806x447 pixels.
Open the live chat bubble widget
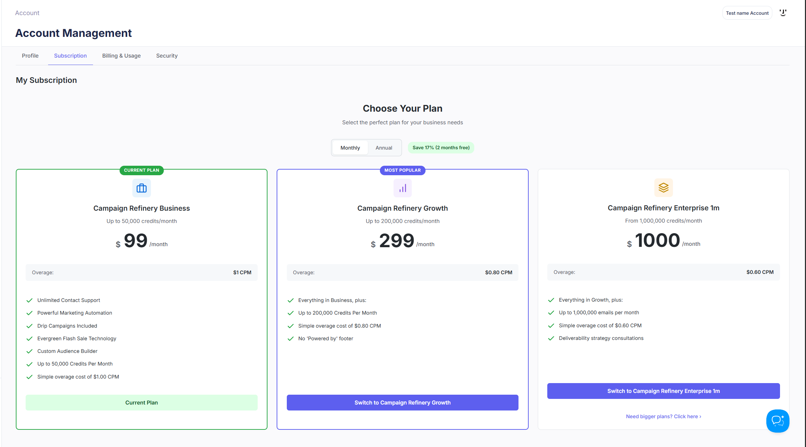point(778,421)
